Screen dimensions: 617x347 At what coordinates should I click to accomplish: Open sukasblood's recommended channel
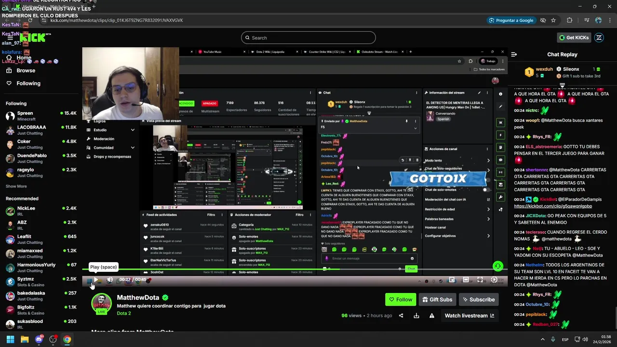pyautogui.click(x=40, y=324)
